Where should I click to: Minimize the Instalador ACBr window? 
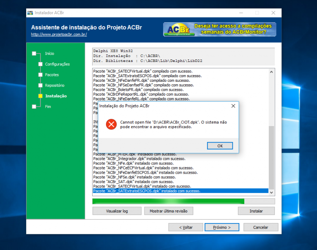241,13
